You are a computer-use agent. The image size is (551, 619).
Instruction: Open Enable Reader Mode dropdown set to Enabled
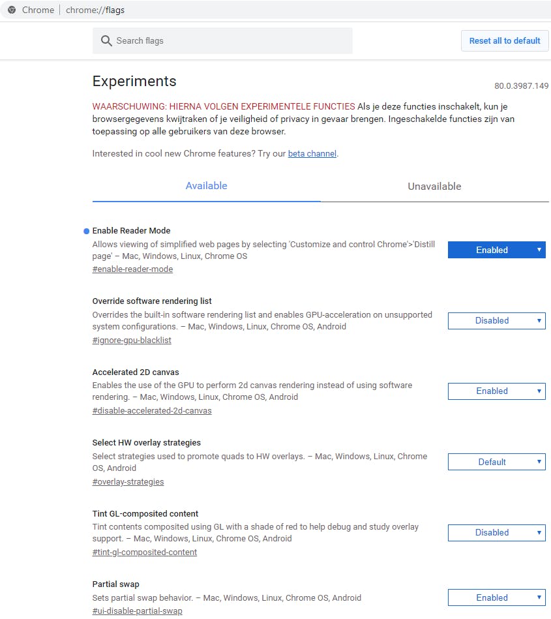[496, 250]
